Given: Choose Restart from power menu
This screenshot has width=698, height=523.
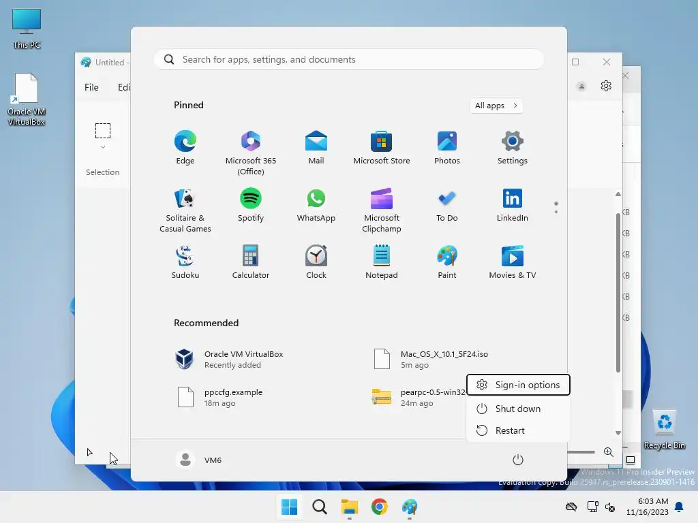Looking at the screenshot, I should click(x=518, y=430).
